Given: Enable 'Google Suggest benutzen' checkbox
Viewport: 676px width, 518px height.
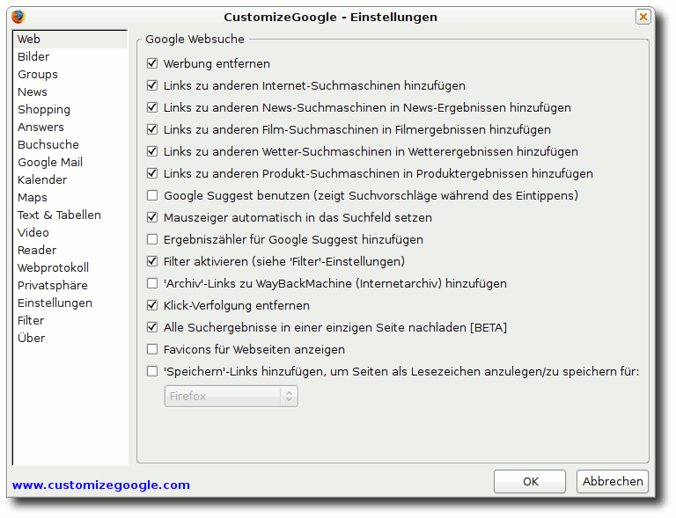Looking at the screenshot, I should coord(152,195).
